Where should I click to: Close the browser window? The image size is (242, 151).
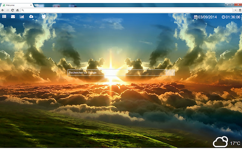[238, 5]
